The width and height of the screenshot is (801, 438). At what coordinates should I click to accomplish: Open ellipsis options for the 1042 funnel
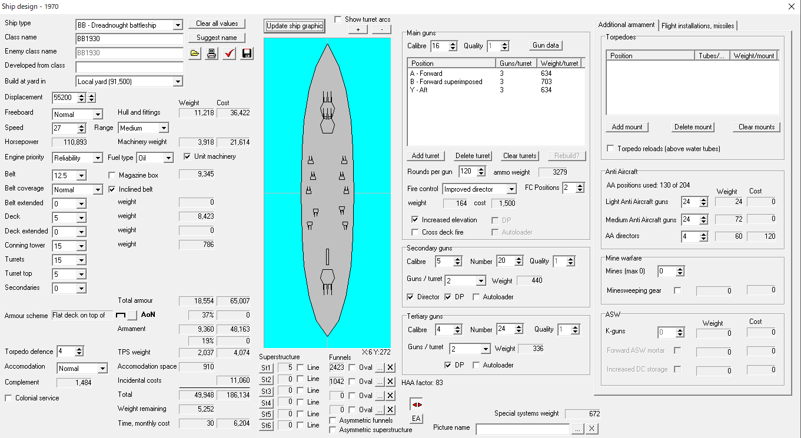[380, 382]
